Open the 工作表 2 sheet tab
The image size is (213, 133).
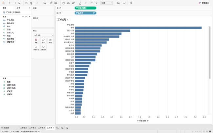pyautogui.click(x=32, y=128)
